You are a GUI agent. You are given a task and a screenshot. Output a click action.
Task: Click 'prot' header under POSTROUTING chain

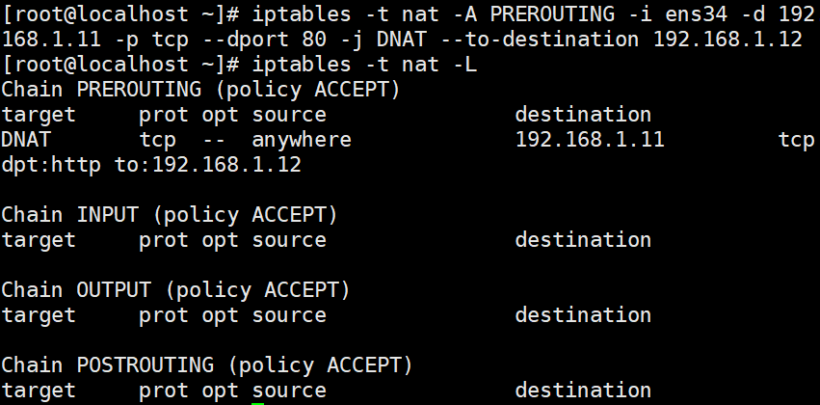tap(164, 391)
